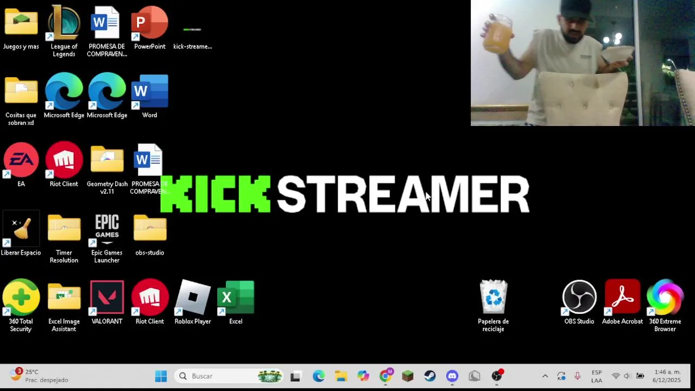
Task: Open the Adobe Acrobat shortcut
Action: (x=622, y=302)
